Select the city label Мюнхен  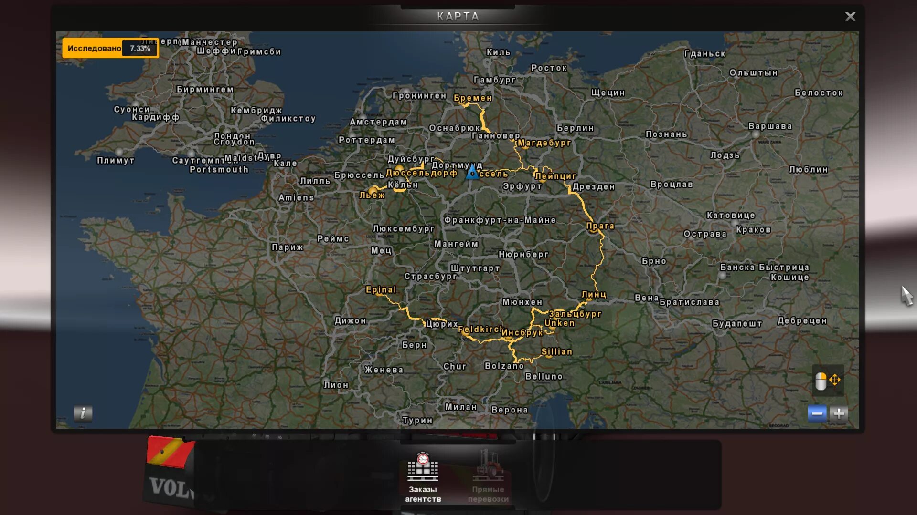point(522,302)
